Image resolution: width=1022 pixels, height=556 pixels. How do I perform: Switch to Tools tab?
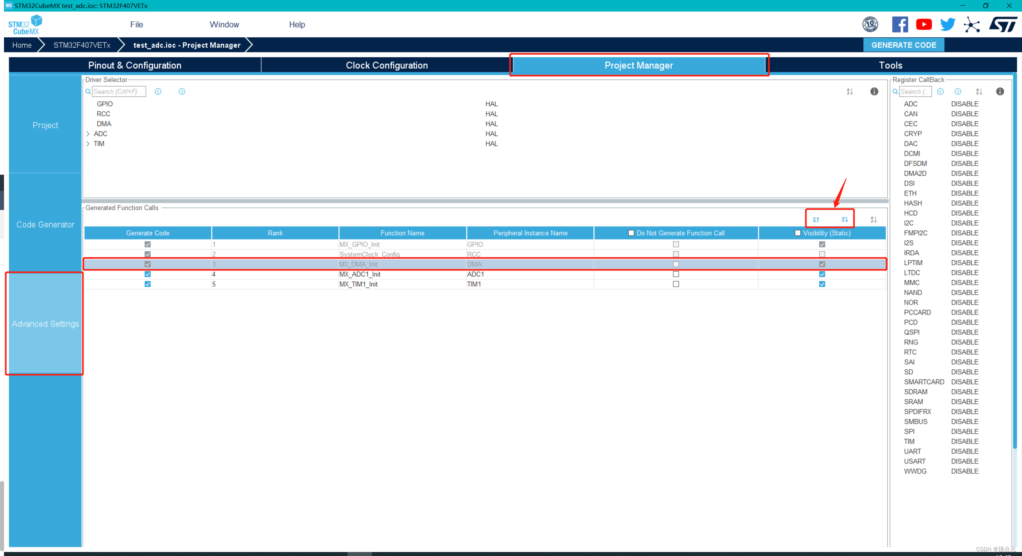coord(890,66)
